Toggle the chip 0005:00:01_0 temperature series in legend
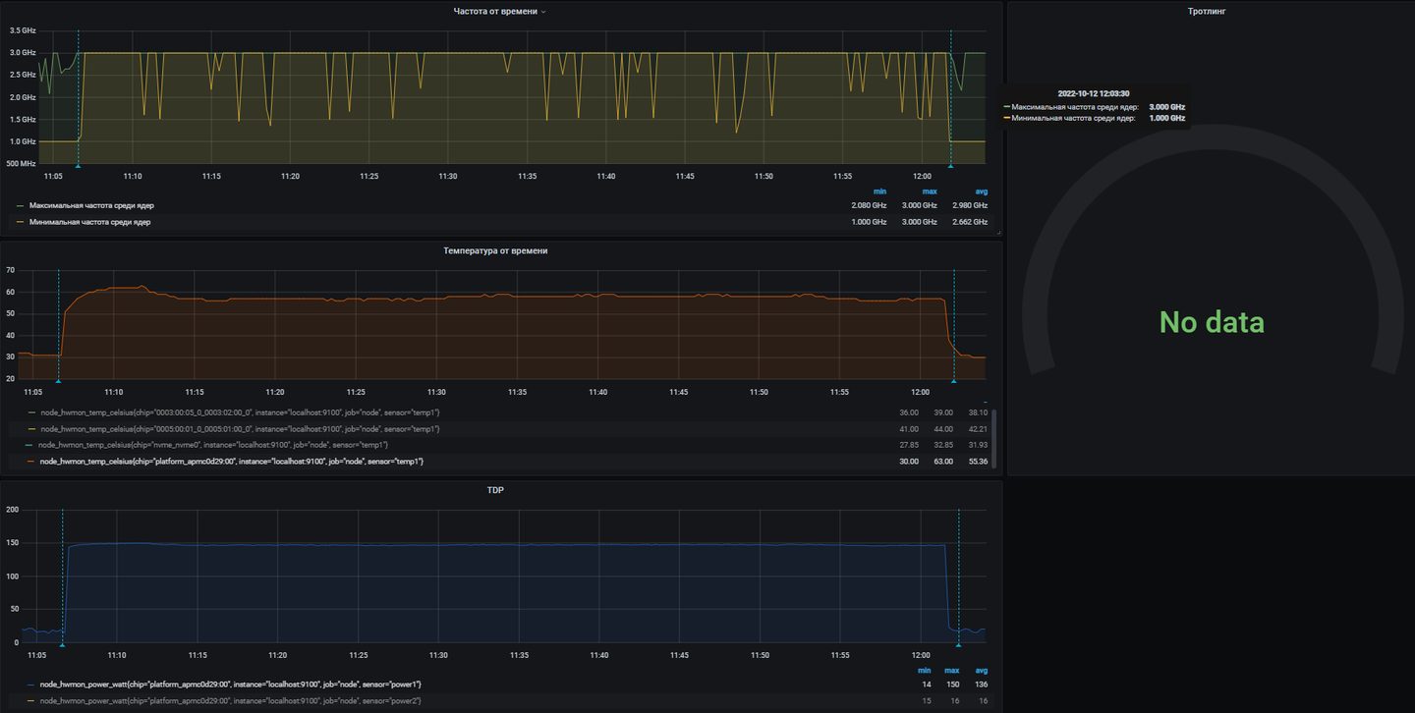This screenshot has height=713, width=1415. [239, 429]
